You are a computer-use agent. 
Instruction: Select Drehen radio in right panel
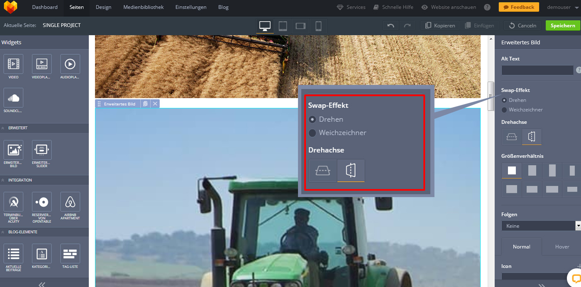[504, 100]
